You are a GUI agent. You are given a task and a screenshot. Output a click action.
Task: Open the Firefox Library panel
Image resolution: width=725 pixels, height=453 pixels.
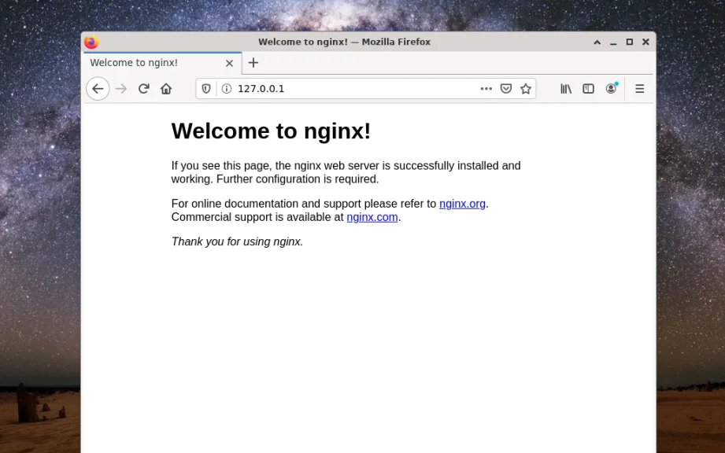565,88
